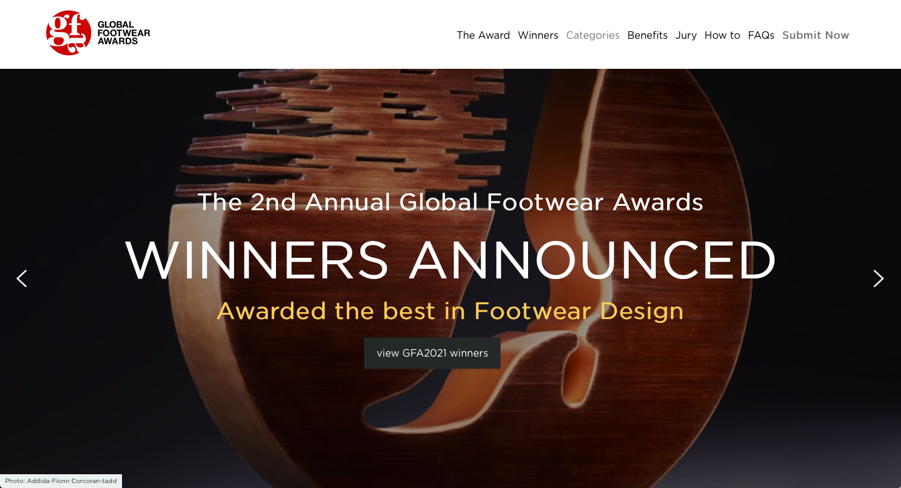Click the WINNERS ANNOUNCED headline

tap(450, 260)
